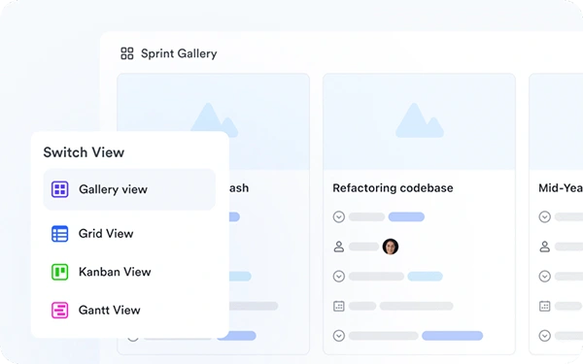583x364 pixels.
Task: Expand first dropdown field on Refactoring codebase
Action: click(x=339, y=216)
